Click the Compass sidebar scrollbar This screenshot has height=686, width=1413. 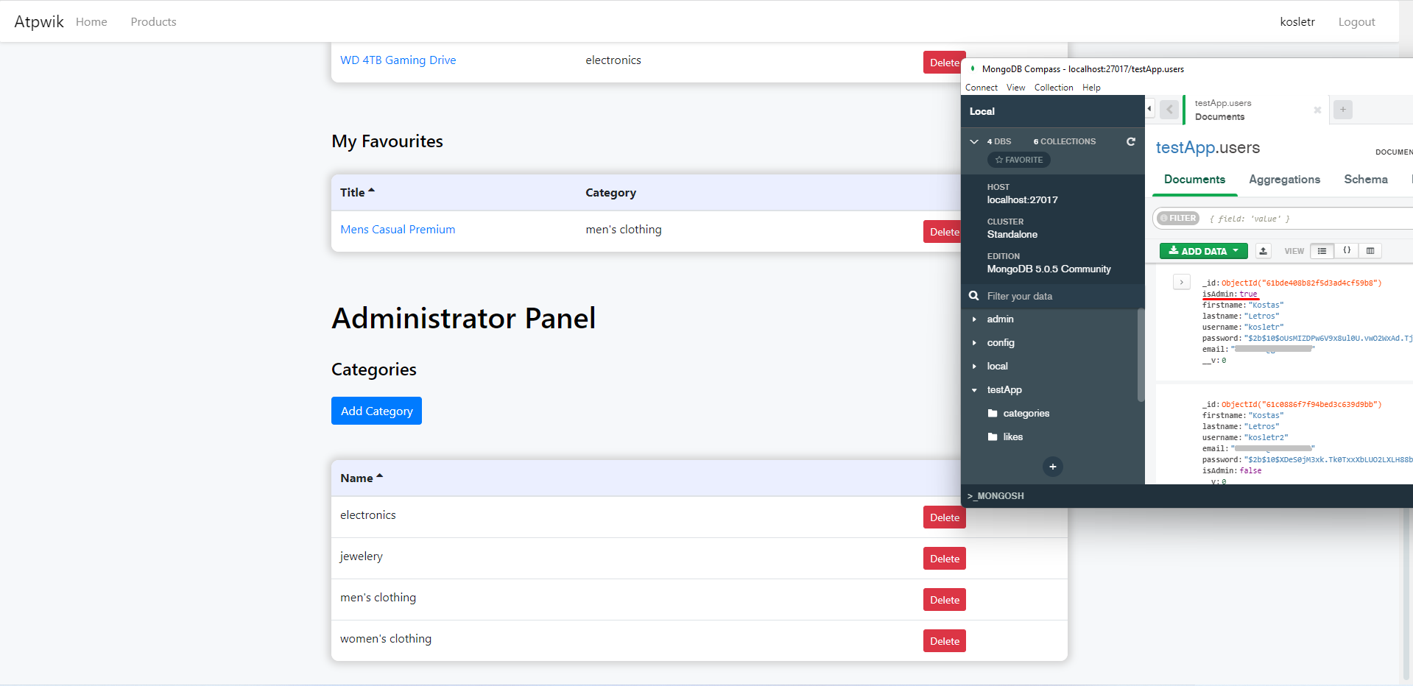1141,355
